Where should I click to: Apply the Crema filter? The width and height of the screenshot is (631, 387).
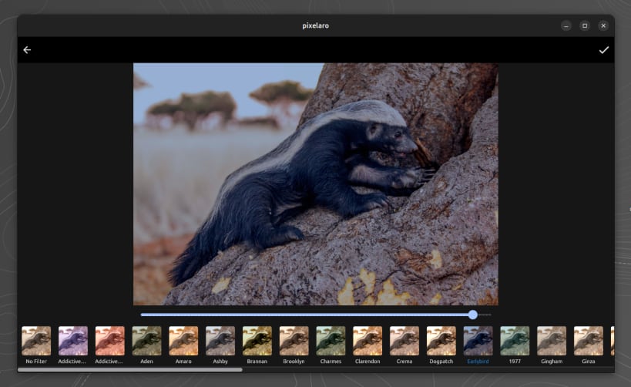pyautogui.click(x=404, y=341)
